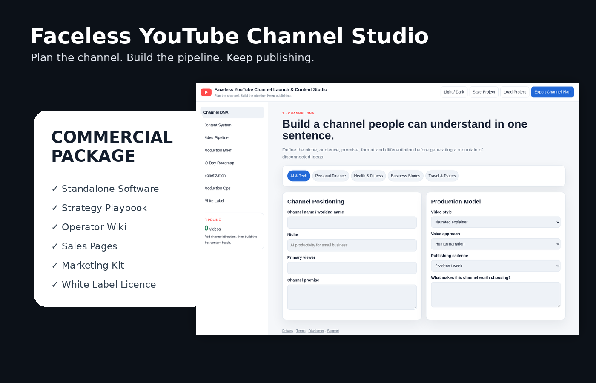Click the 'COMMERCIAL PACKAGE' heading
The width and height of the screenshot is (596, 383).
[112, 146]
